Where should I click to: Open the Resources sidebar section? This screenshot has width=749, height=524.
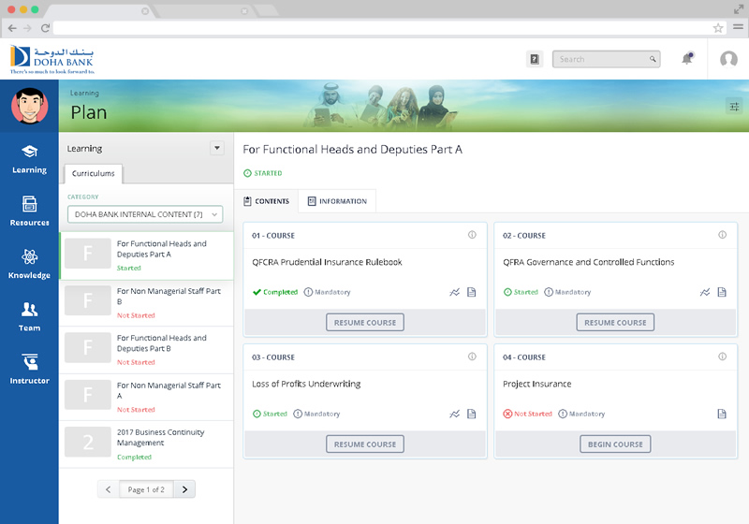pyautogui.click(x=29, y=211)
